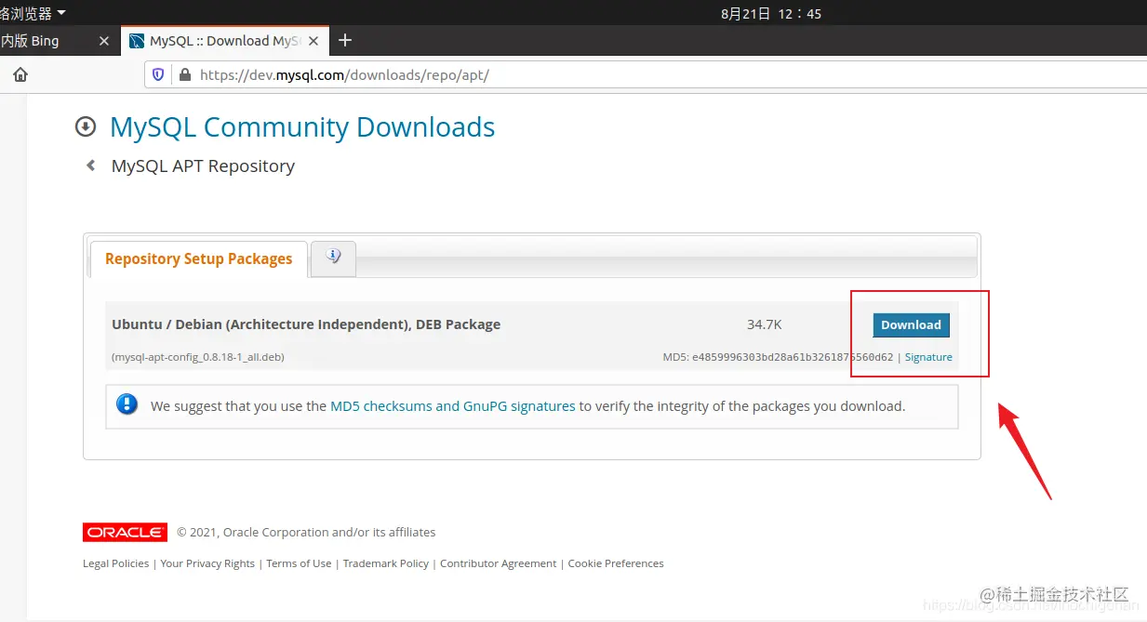Click the padlock site security icon
The image size is (1147, 622).
(x=184, y=74)
